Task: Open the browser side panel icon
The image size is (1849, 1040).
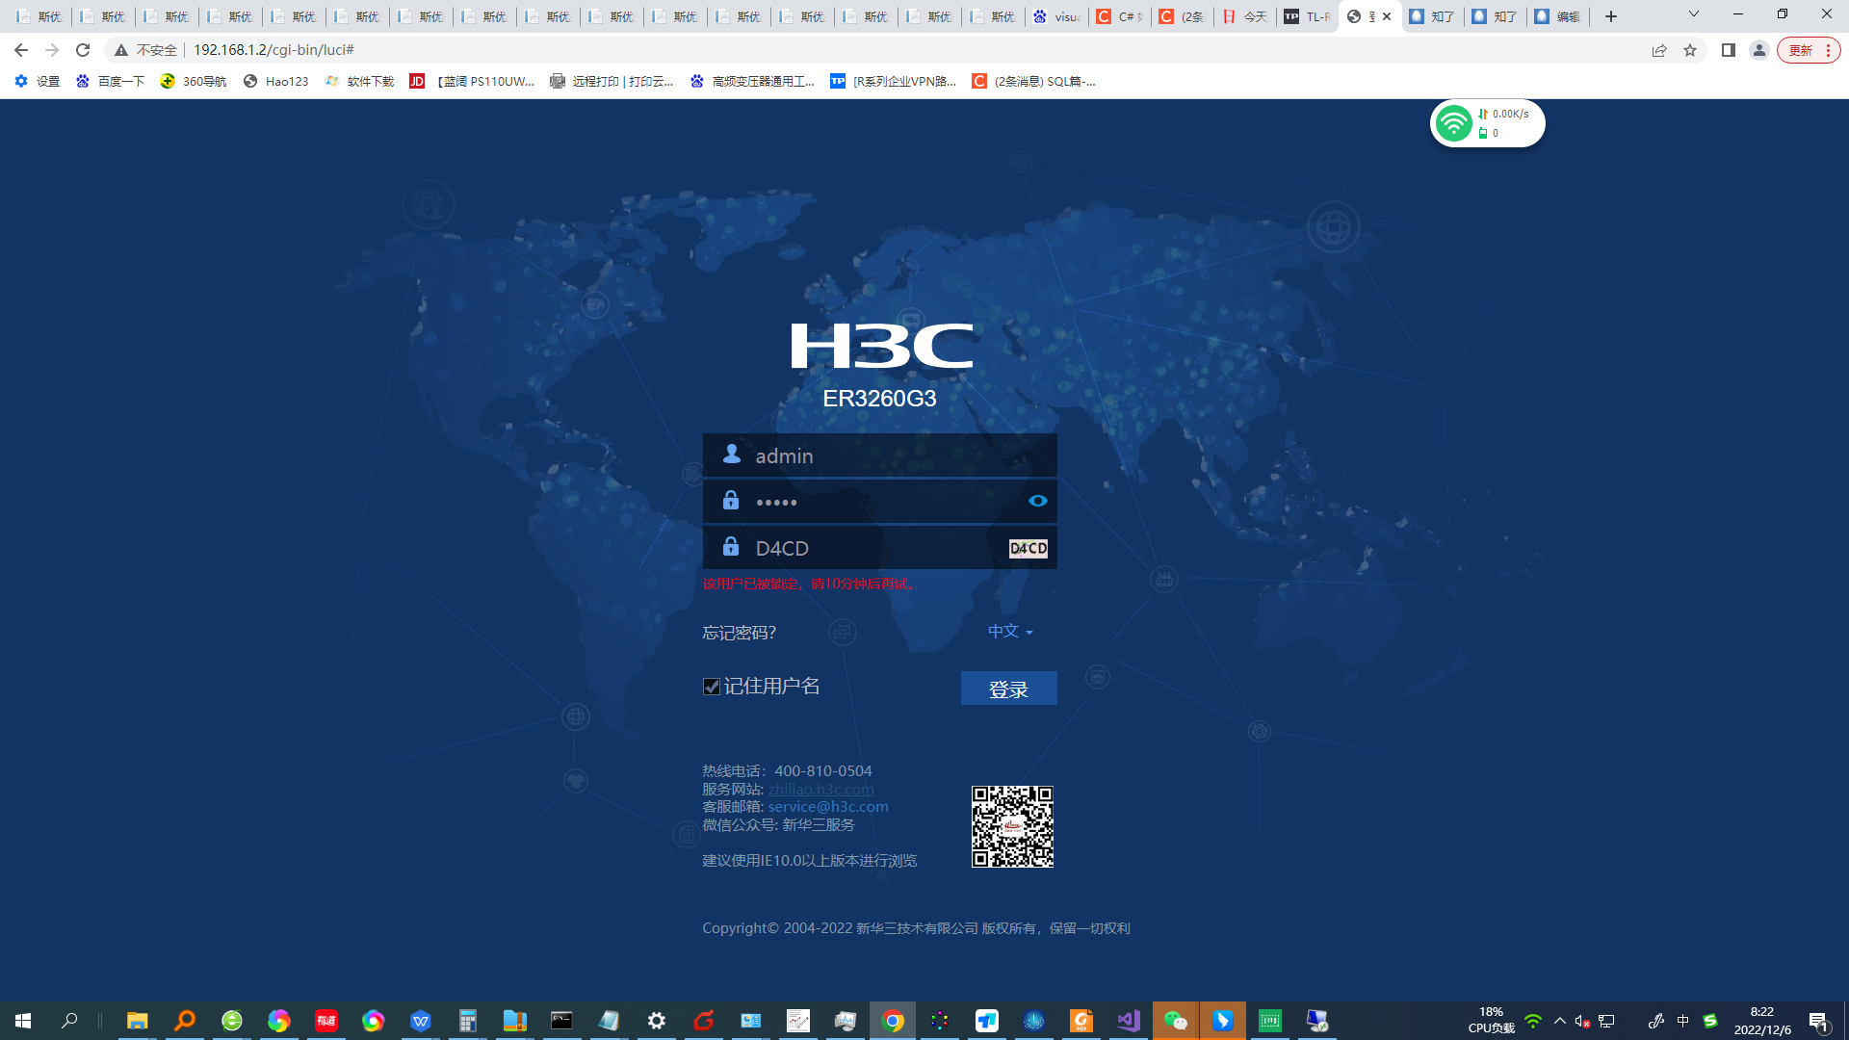Action: tap(1728, 50)
